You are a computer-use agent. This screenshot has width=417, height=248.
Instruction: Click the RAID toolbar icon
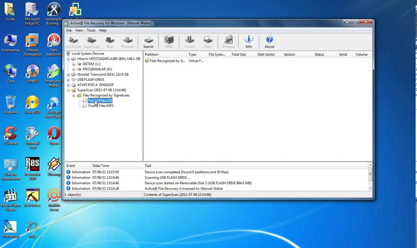click(x=169, y=42)
